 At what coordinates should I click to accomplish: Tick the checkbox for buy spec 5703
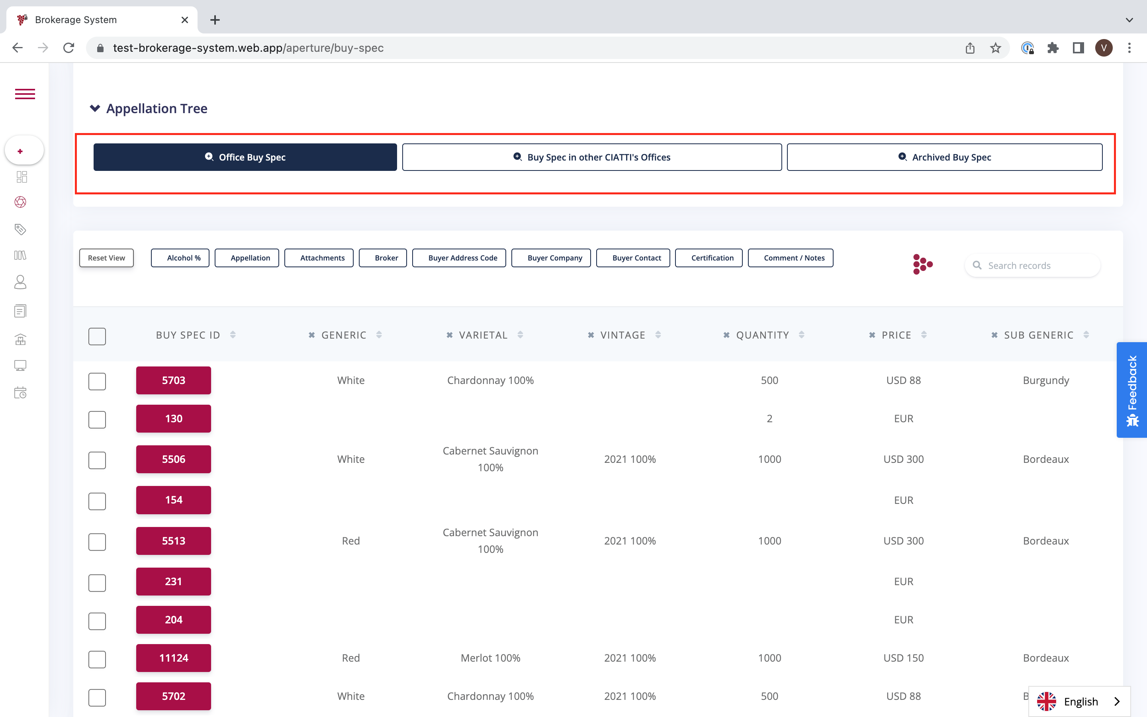coord(97,381)
